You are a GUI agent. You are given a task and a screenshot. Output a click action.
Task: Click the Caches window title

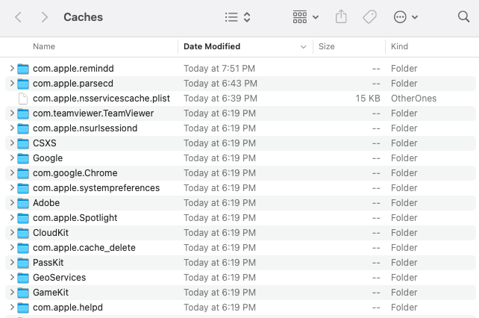(83, 17)
